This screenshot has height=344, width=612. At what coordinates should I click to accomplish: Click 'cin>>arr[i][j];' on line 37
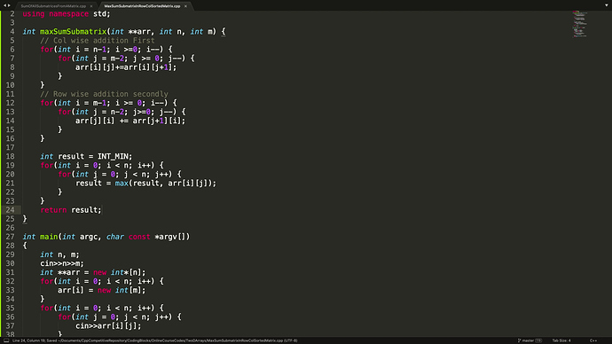pyautogui.click(x=108, y=326)
